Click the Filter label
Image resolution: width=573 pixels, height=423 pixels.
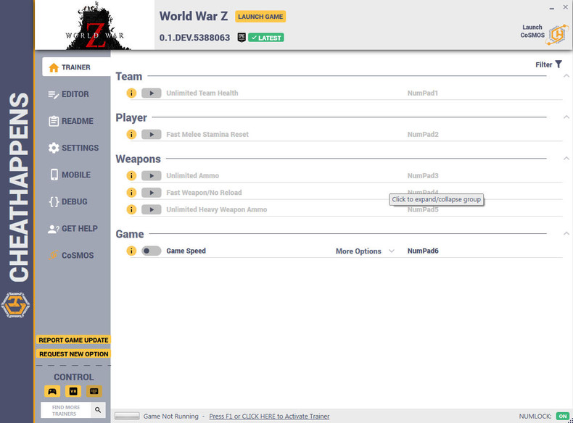[x=543, y=64]
